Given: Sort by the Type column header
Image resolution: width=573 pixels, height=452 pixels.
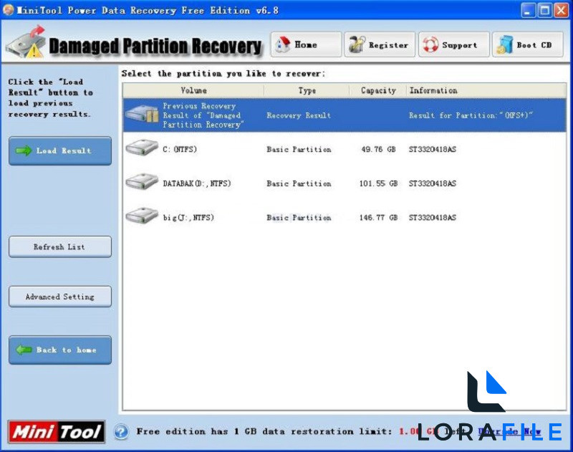Looking at the screenshot, I should click(x=307, y=90).
